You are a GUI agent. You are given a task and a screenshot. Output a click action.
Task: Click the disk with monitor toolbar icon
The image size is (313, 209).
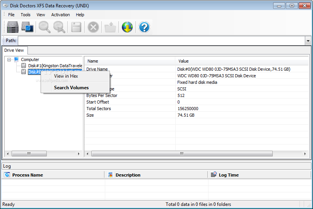point(27,27)
